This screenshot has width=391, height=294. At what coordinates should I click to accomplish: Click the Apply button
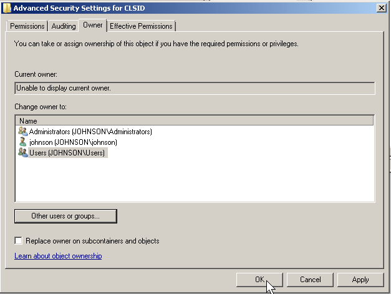click(x=360, y=280)
